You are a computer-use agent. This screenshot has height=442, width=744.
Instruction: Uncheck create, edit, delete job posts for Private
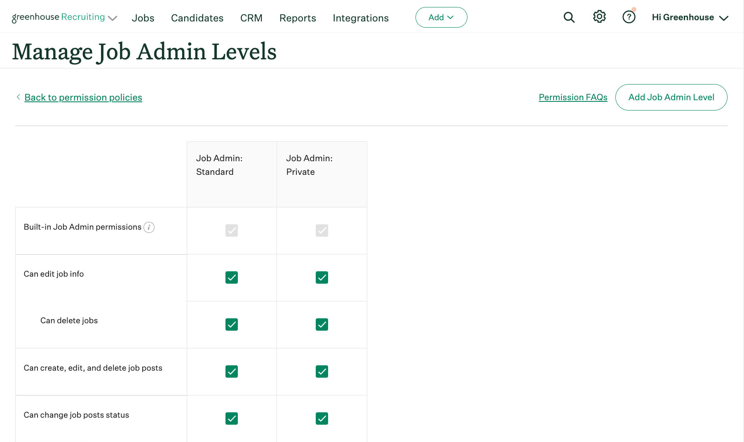click(x=322, y=371)
